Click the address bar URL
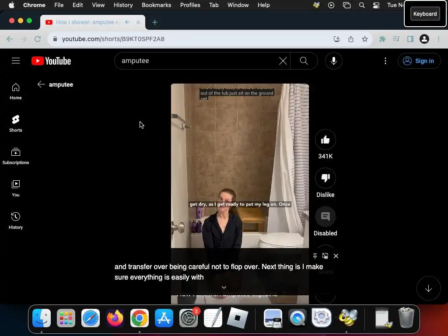Screen dimensions: 448x336 [x=113, y=39]
